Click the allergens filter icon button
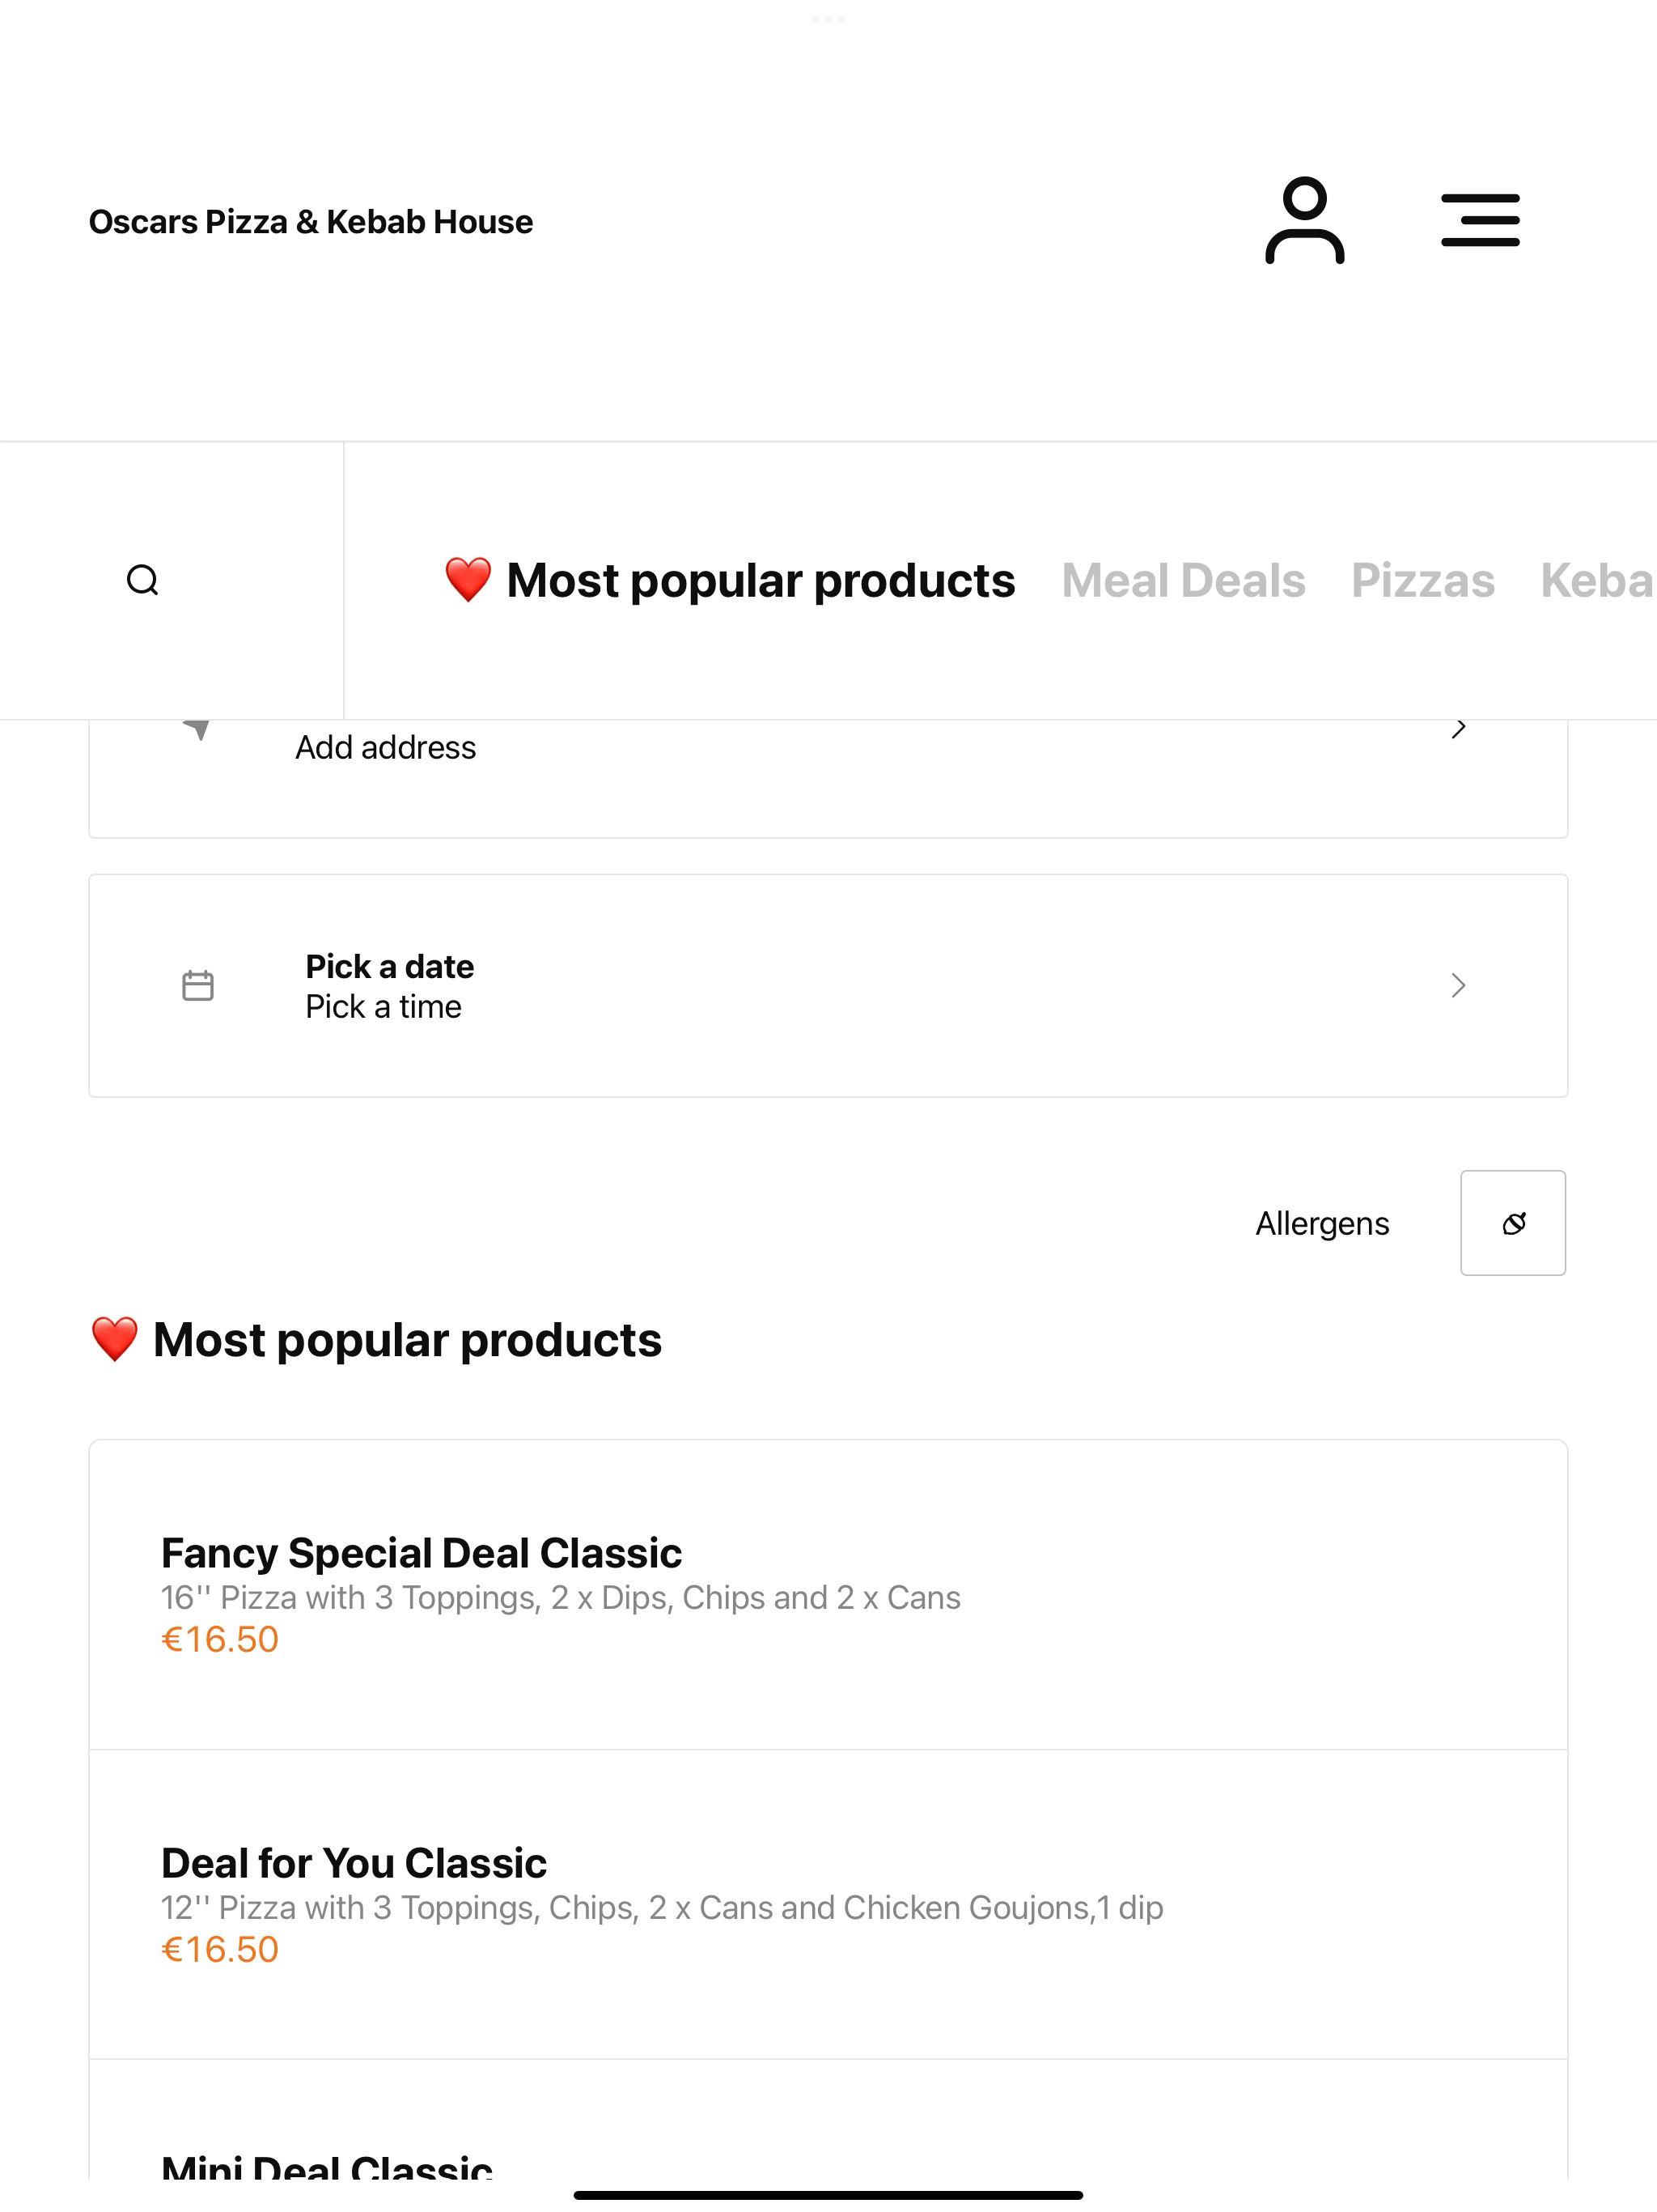 point(1513,1223)
